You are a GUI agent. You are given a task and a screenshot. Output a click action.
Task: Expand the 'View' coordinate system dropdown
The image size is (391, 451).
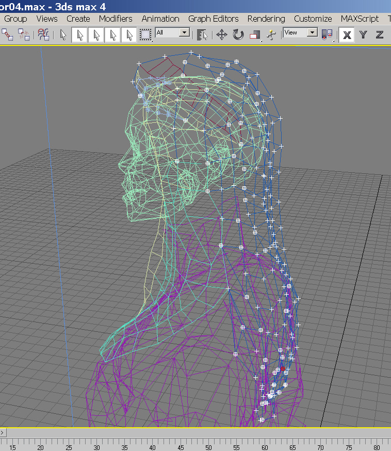[x=312, y=33]
